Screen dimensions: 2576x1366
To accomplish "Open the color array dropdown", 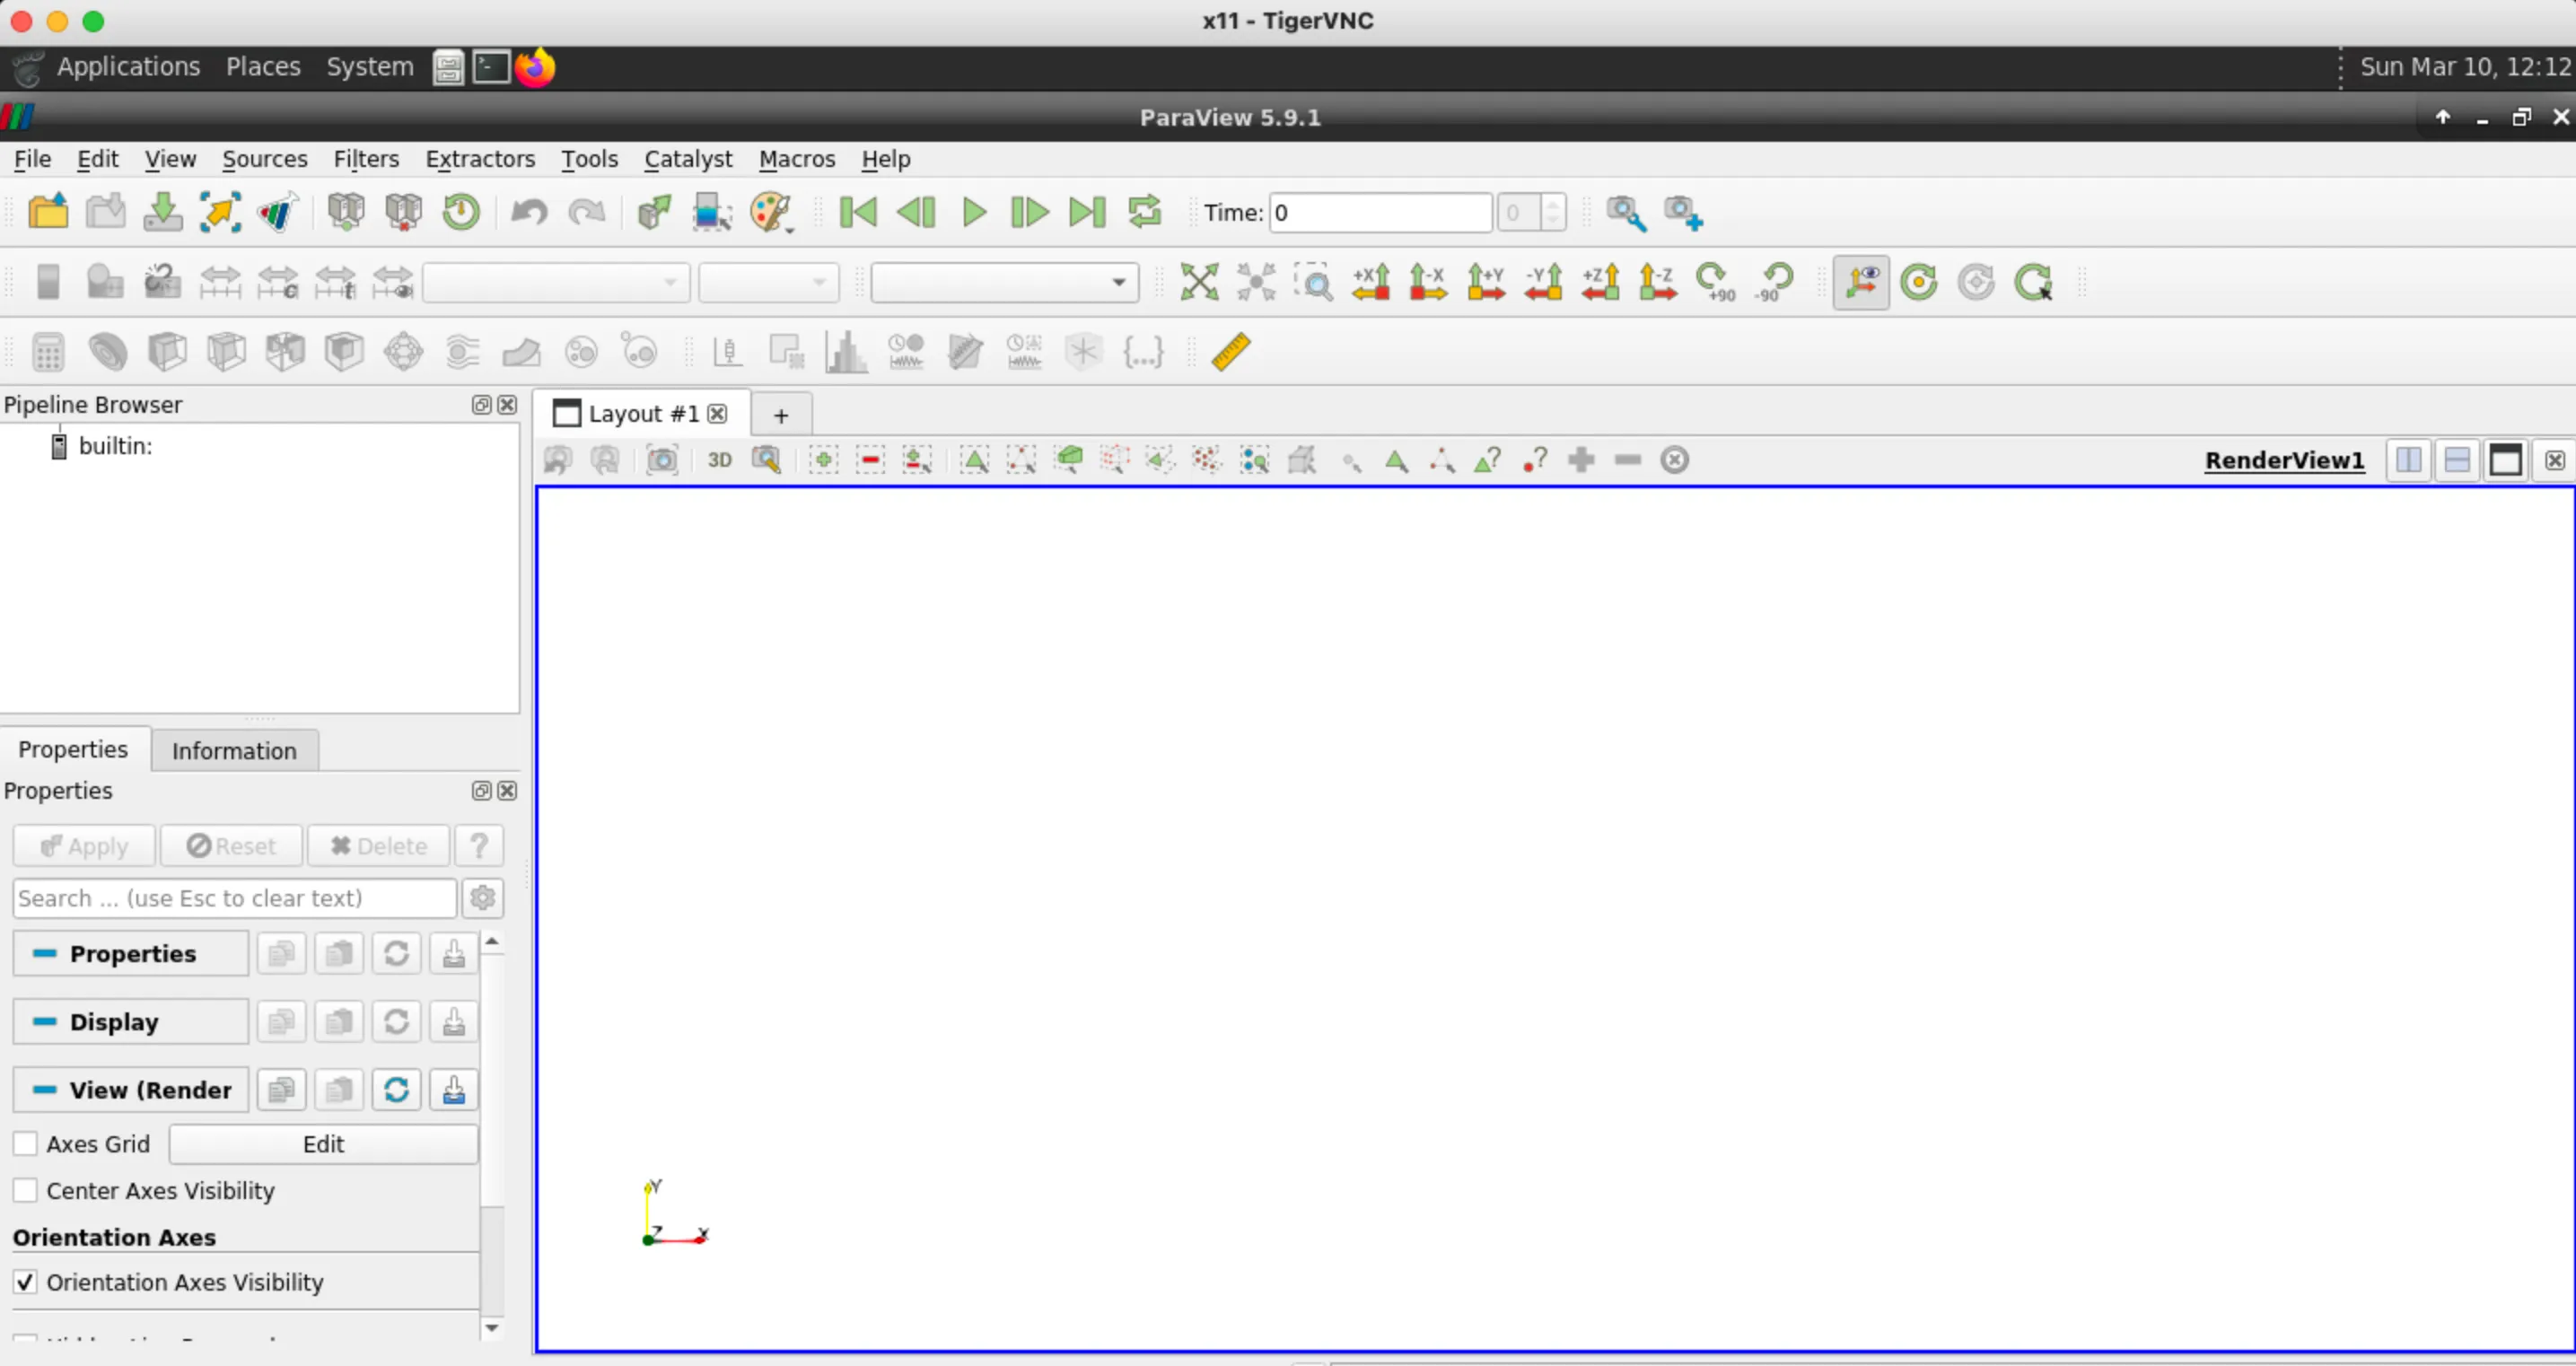I will click(x=556, y=282).
